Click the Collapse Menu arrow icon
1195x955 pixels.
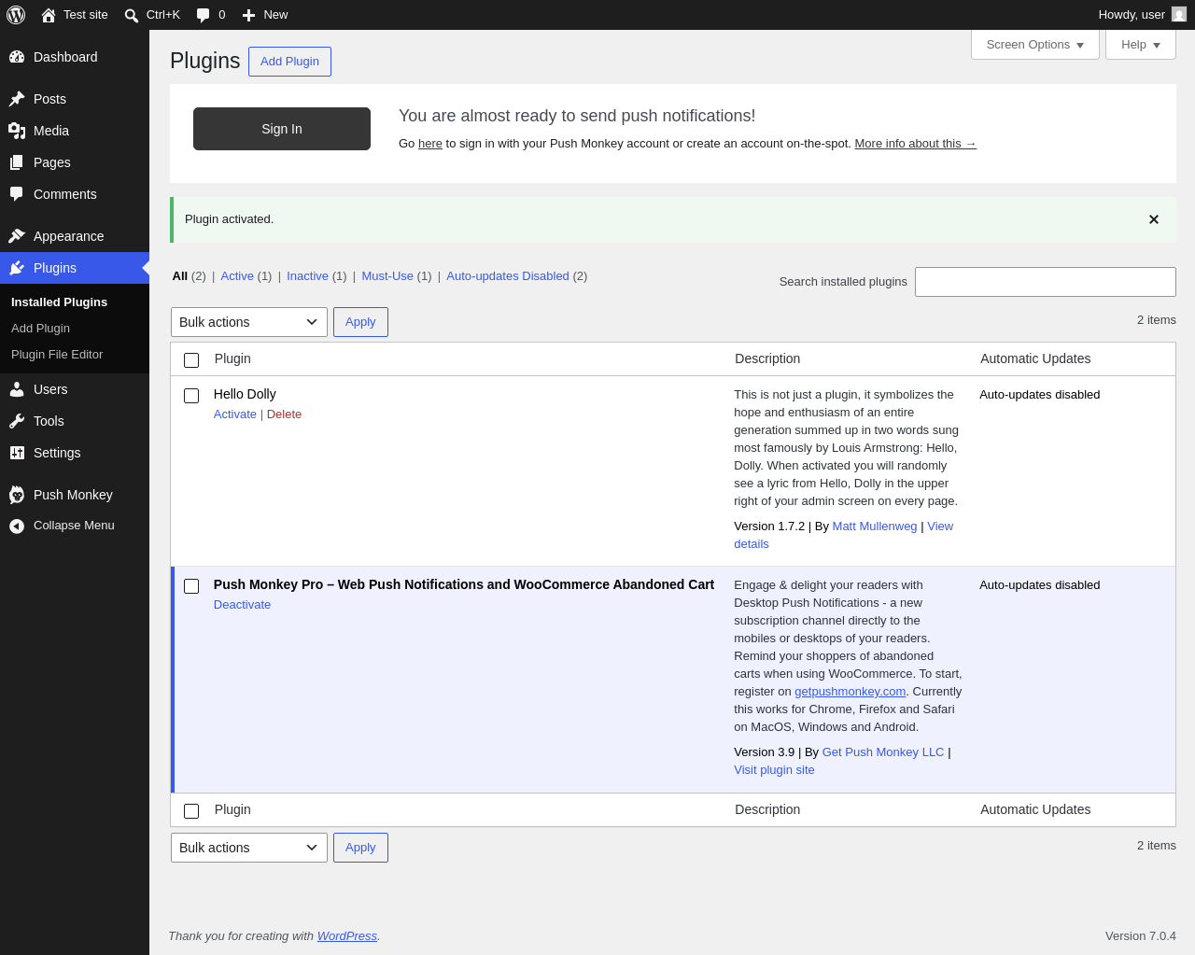(x=17, y=526)
